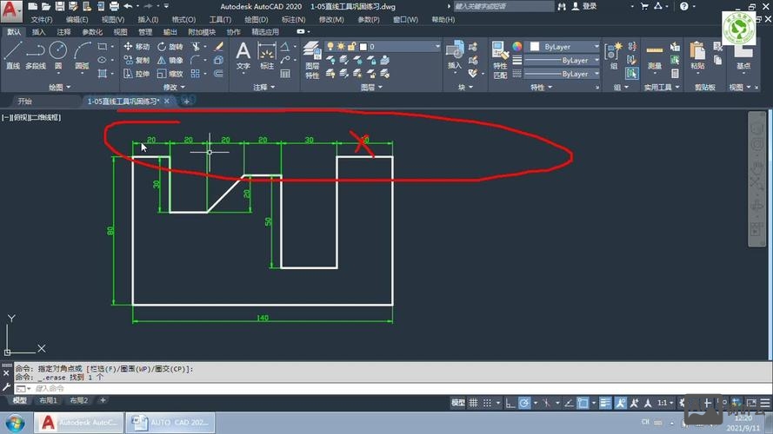Click the Match Properties (特性匹配) icon
Screen dimensions: 773x434
pyautogui.click(x=500, y=61)
